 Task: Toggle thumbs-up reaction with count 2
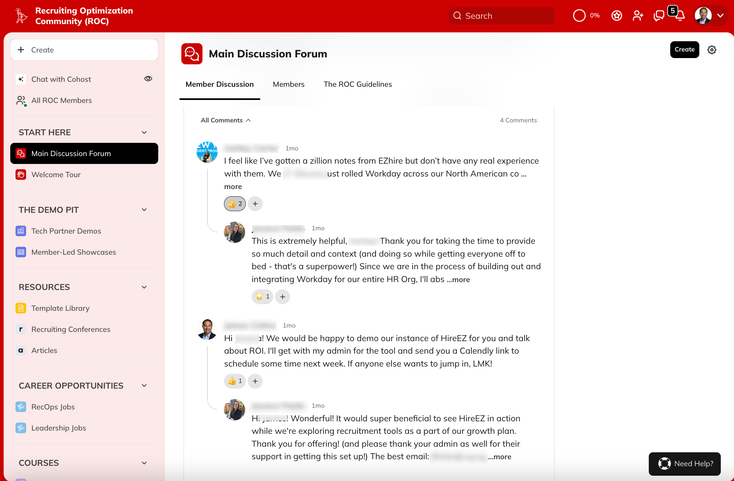click(235, 204)
